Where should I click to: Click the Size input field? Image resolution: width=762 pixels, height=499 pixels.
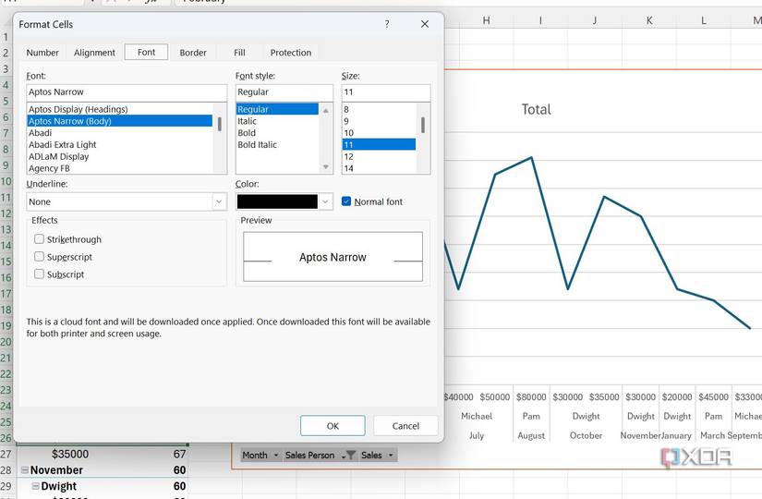386,91
